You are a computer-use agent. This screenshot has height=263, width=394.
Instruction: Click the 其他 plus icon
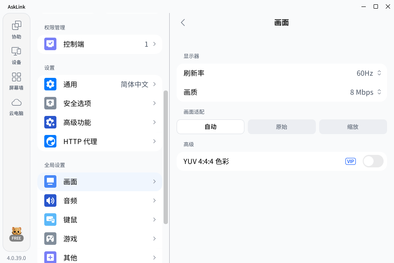pos(50,257)
